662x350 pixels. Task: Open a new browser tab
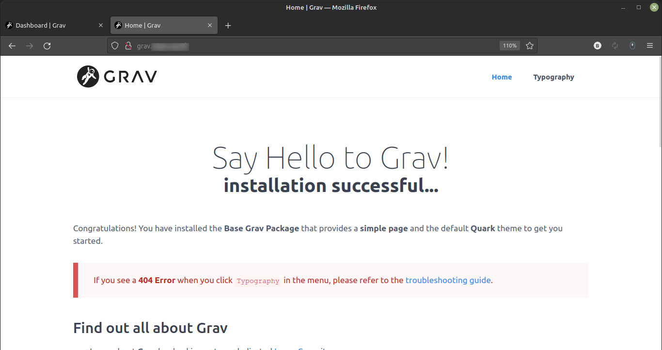click(x=228, y=26)
